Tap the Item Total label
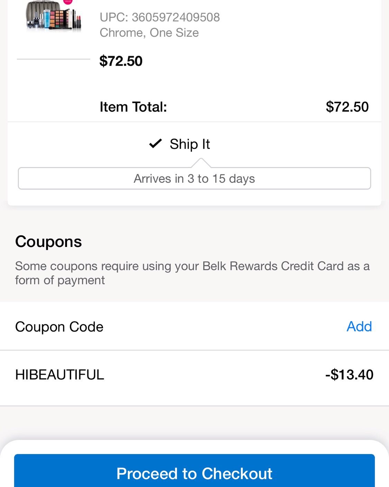 tap(133, 107)
